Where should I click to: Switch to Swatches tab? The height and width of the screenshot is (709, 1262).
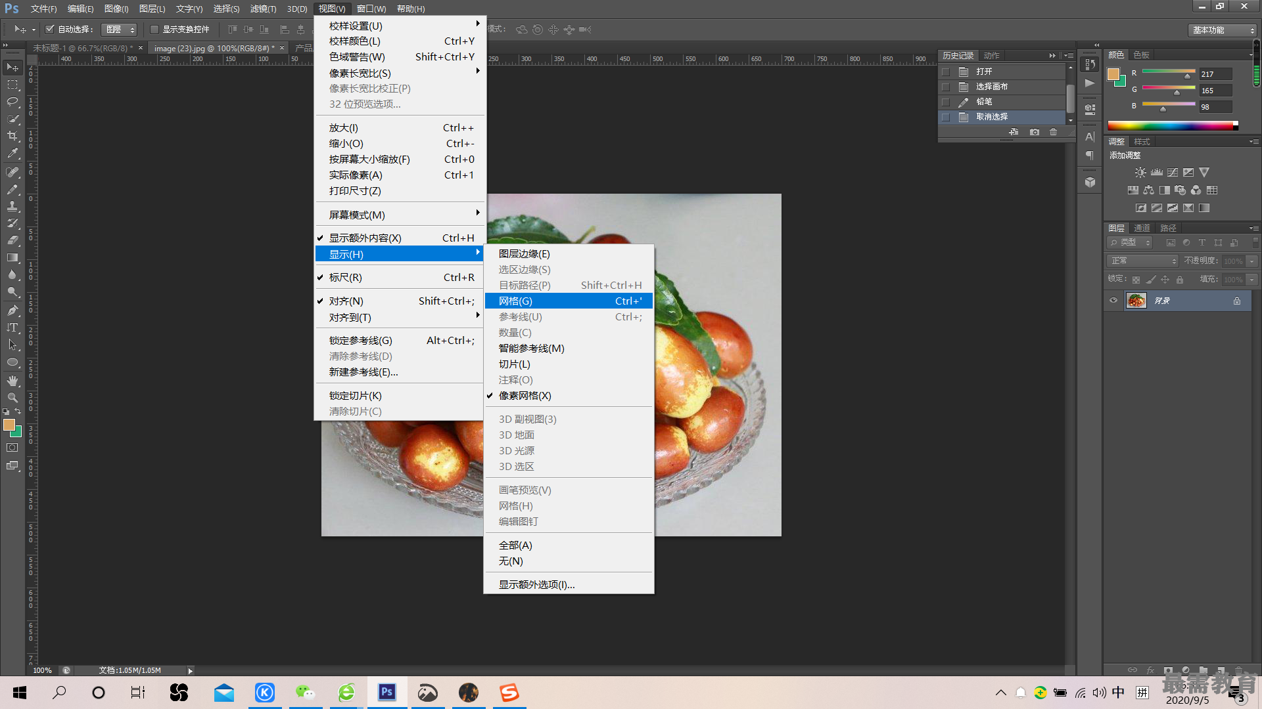[x=1142, y=55]
